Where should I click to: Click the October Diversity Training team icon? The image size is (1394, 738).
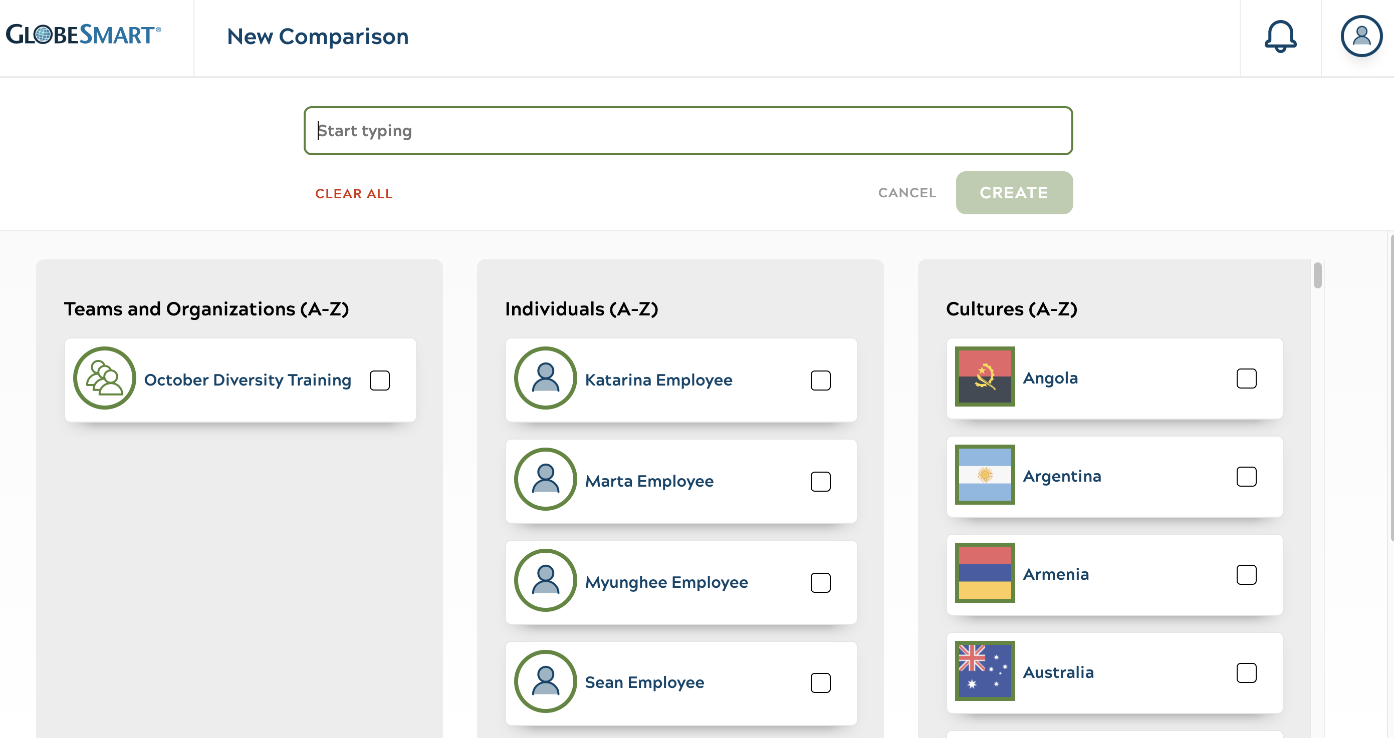104,378
